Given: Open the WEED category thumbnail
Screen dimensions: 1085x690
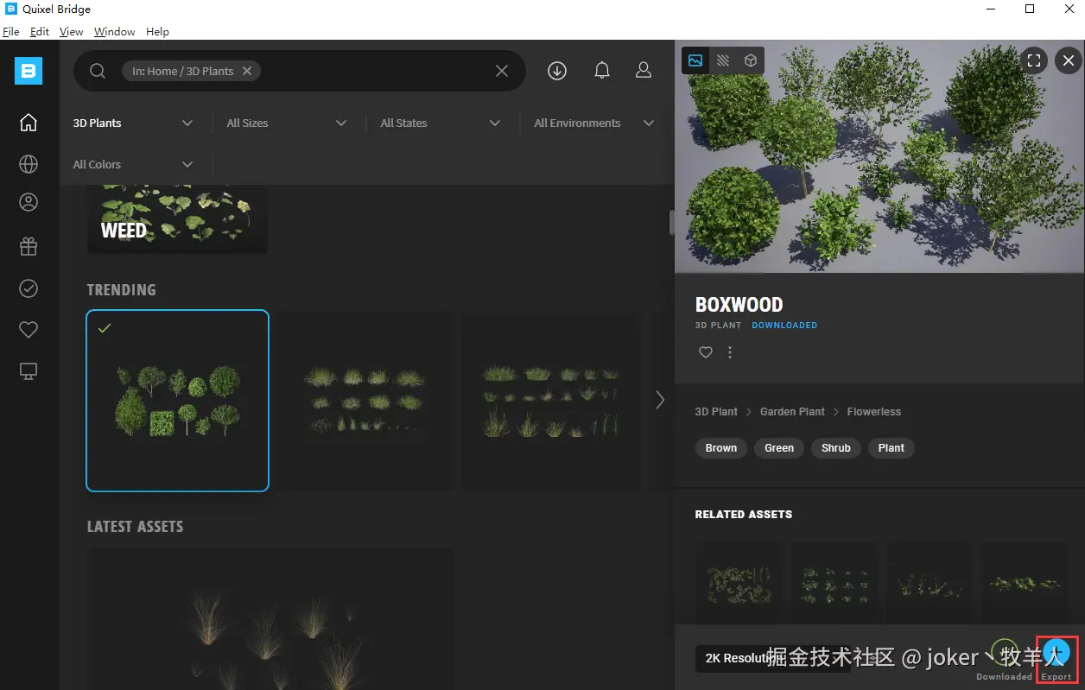Looking at the screenshot, I should pos(177,219).
